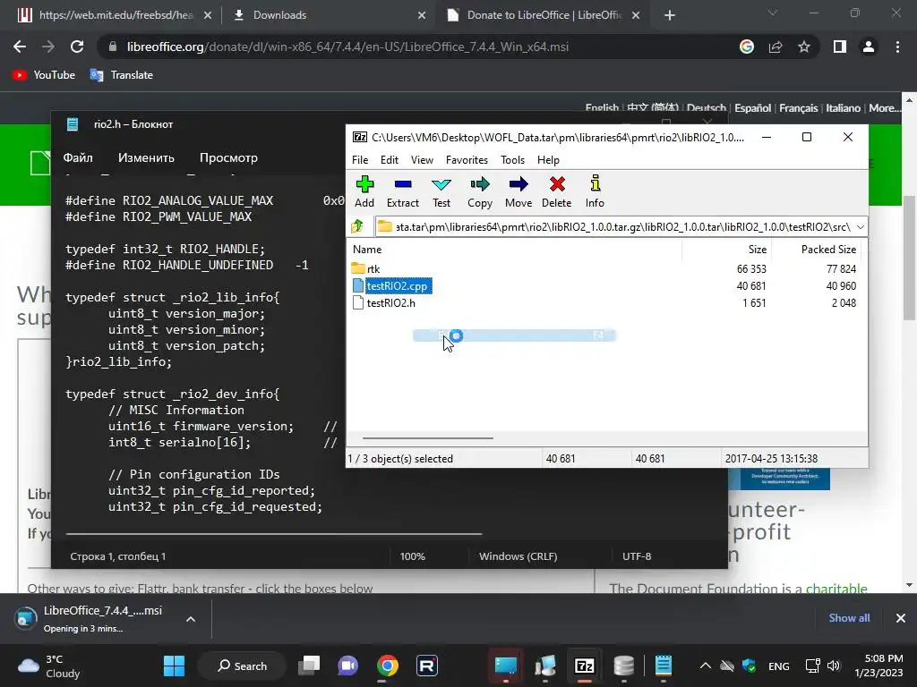Open Notepad from the taskbar
The height and width of the screenshot is (687, 917).
tap(664, 666)
